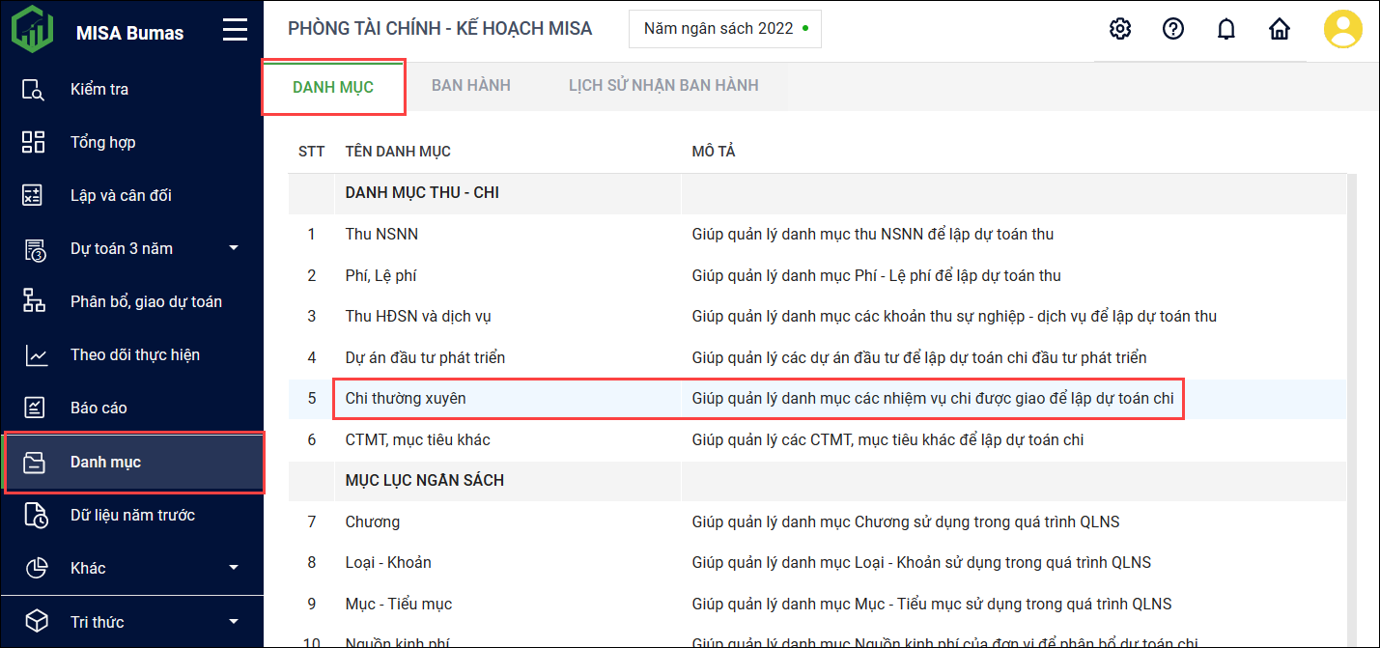Go to home via the house icon
The image size is (1380, 648).
[x=1280, y=29]
